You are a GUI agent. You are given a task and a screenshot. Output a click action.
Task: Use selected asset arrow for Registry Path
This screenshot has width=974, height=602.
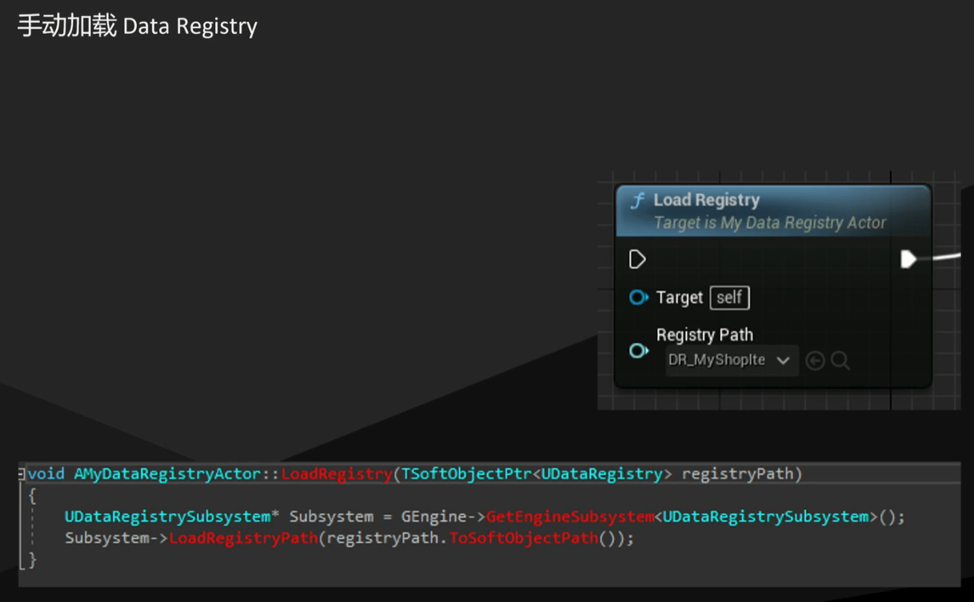pyautogui.click(x=815, y=360)
